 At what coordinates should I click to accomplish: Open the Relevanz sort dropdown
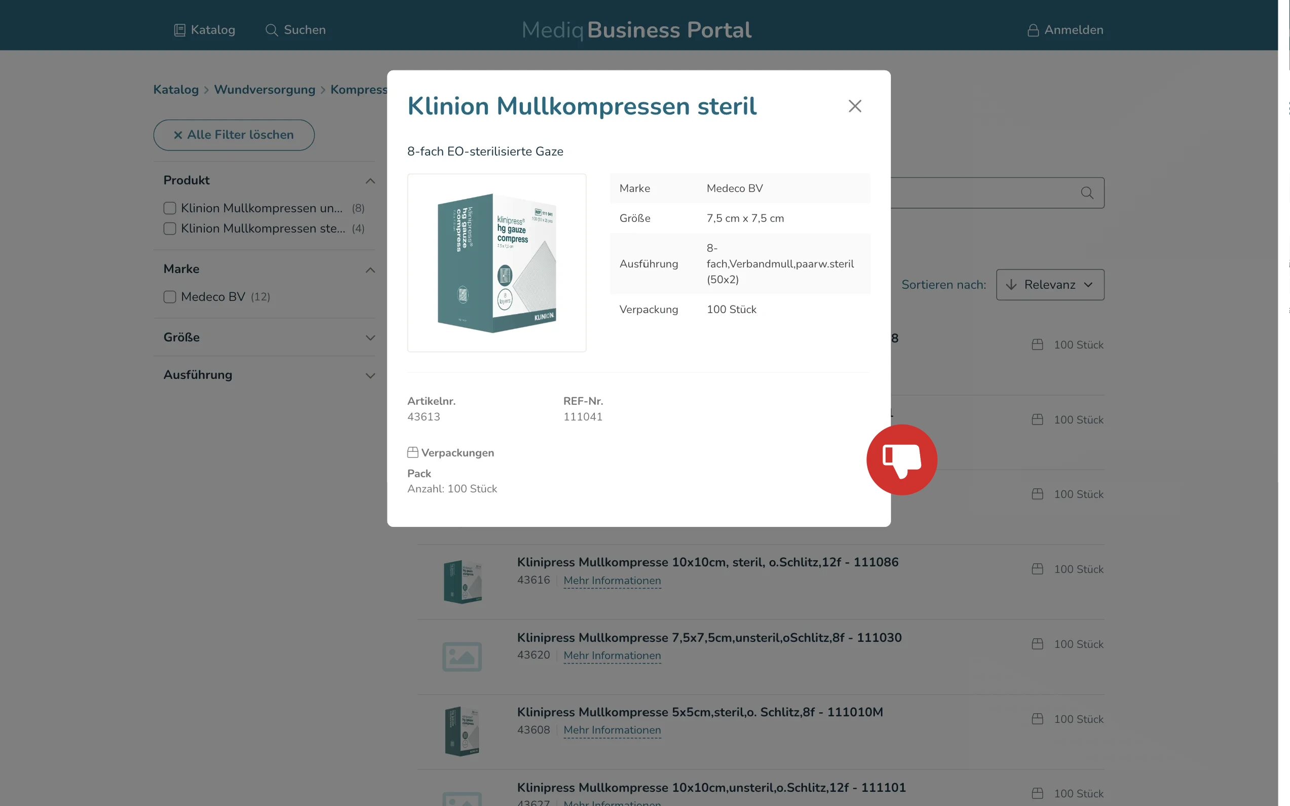tap(1050, 285)
